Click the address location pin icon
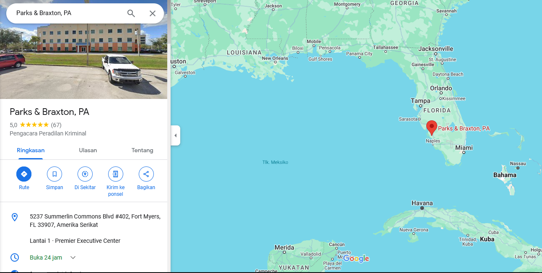542x273 pixels. point(15,217)
